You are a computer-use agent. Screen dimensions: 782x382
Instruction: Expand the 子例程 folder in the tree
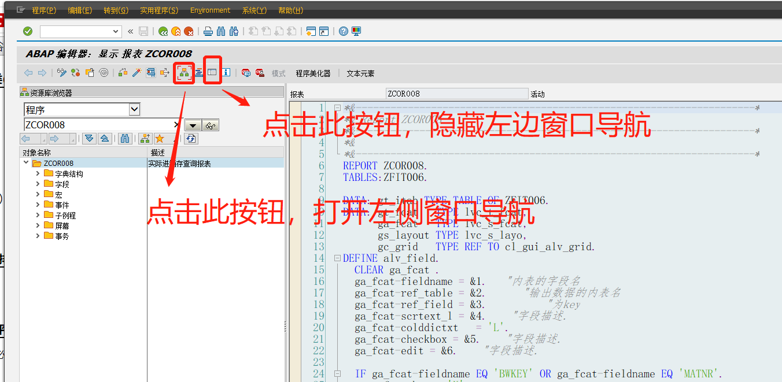tap(38, 214)
